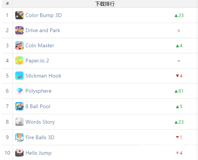The width and height of the screenshot is (198, 160).
Task: Click the Coin Master pig icon
Action: click(x=19, y=45)
